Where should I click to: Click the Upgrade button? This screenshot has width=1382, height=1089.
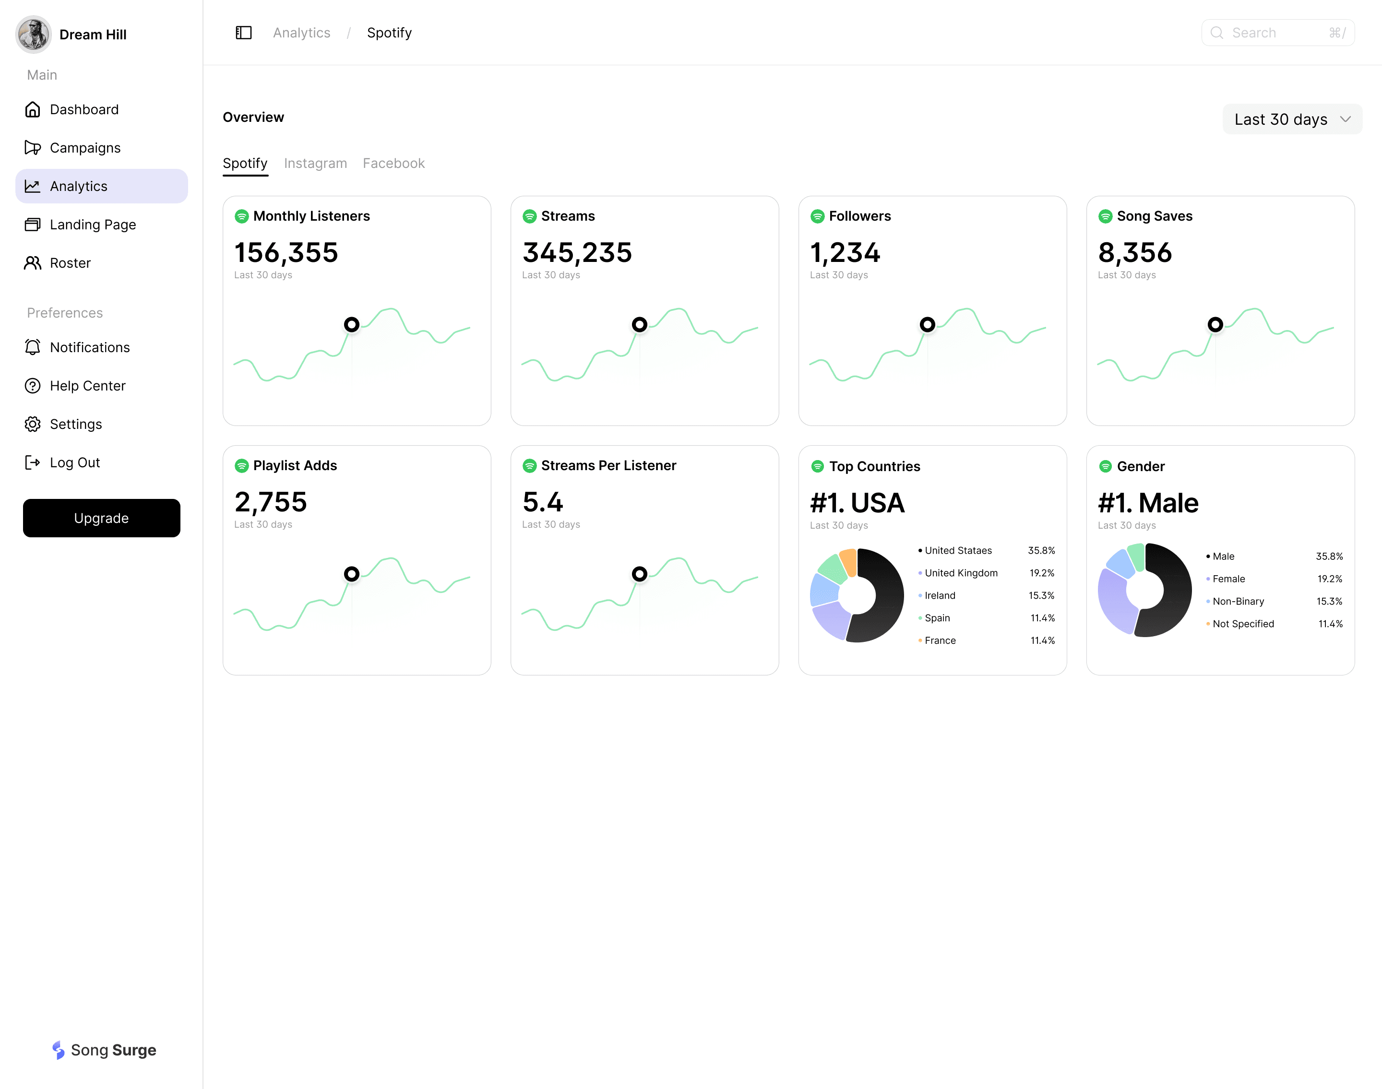click(x=101, y=518)
